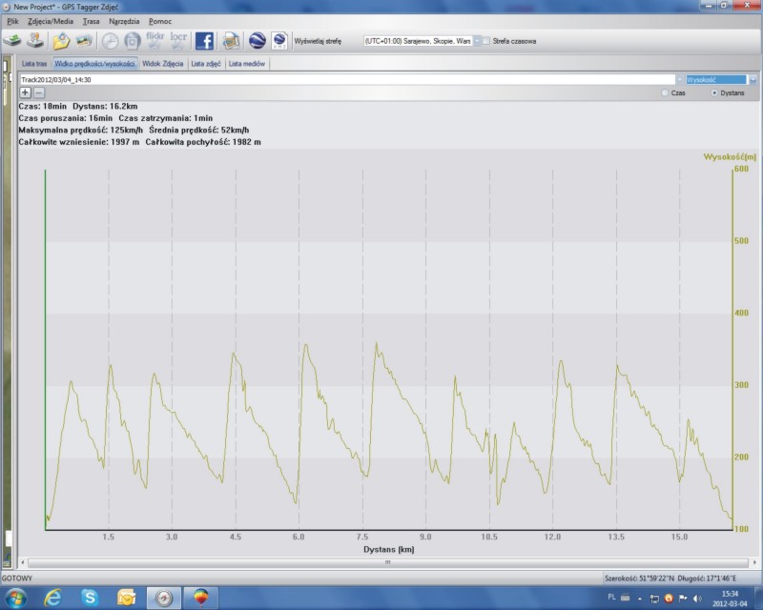Click the volume icon in system tray
763x610 pixels.
pyautogui.click(x=697, y=599)
